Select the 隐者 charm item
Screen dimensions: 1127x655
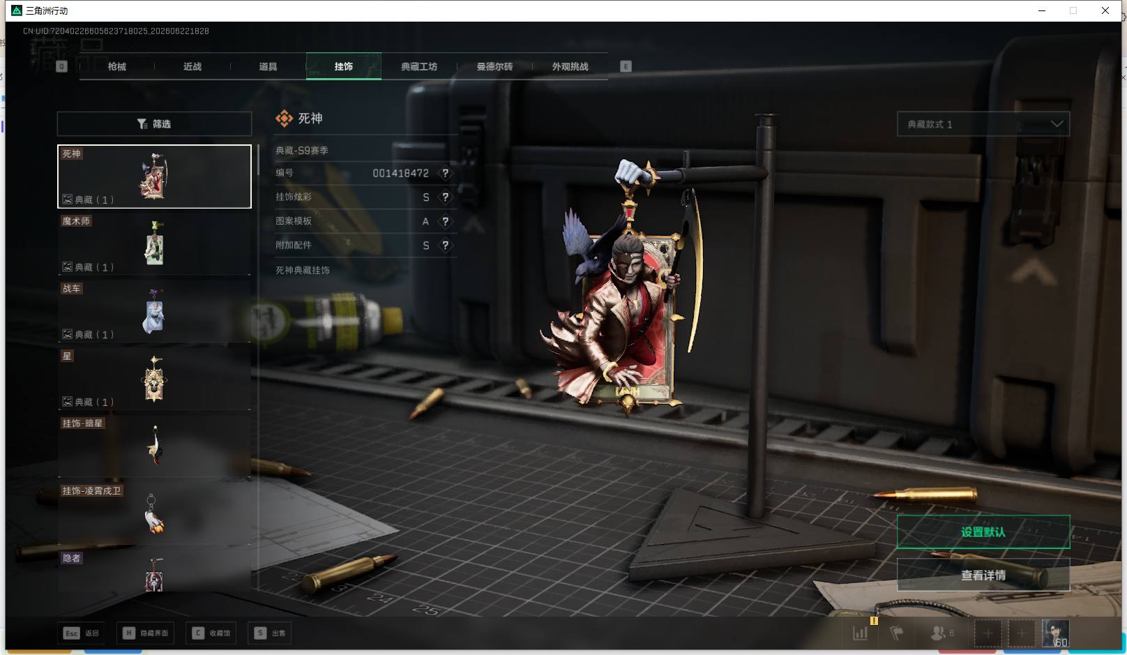[154, 571]
